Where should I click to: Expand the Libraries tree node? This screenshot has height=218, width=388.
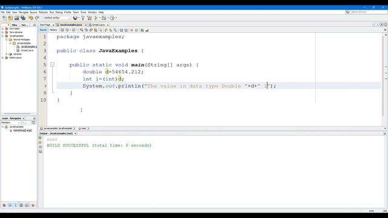tap(7, 54)
